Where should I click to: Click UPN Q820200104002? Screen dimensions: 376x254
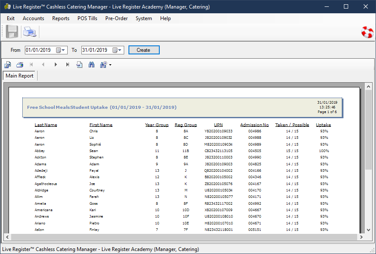tap(218, 170)
